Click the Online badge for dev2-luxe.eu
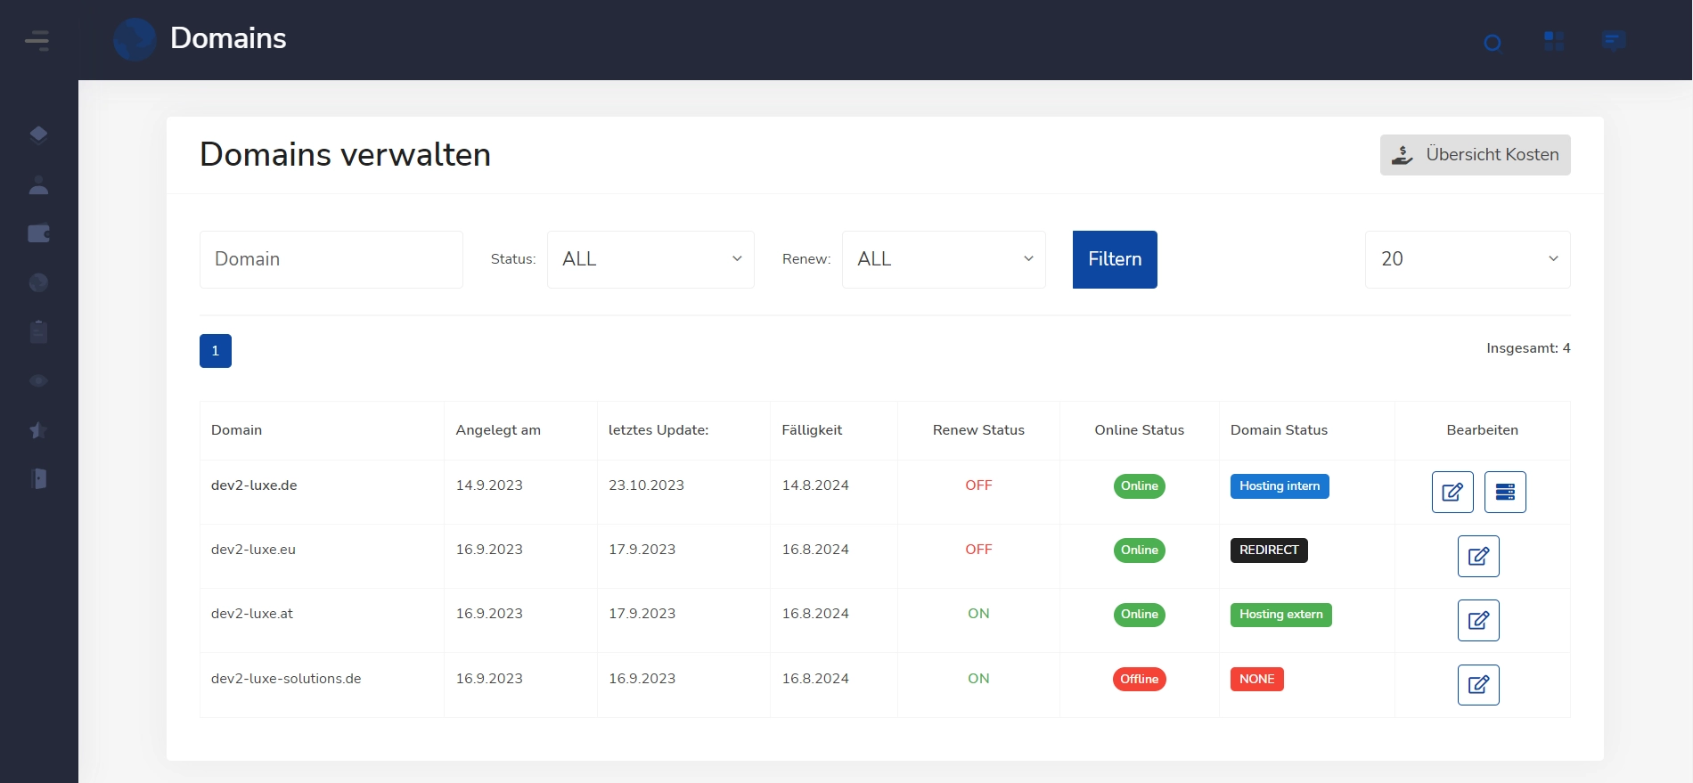Screen dimensions: 1693x783 pyautogui.click(x=1140, y=551)
